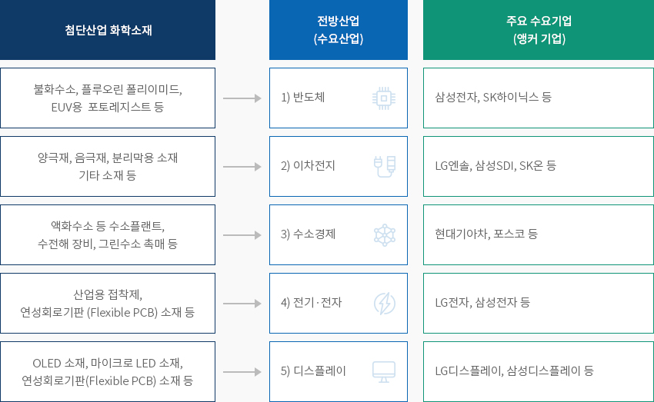This screenshot has width=654, height=402.
Task: Click the 1) 반도체 box
Action: [339, 98]
